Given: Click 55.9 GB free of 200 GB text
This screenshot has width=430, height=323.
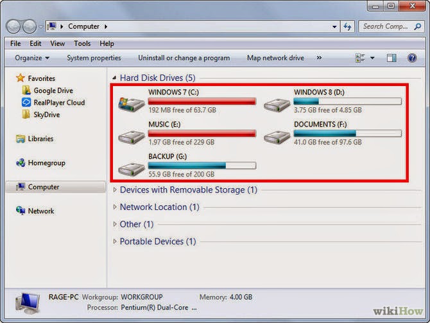Looking at the screenshot, I should 181,174.
